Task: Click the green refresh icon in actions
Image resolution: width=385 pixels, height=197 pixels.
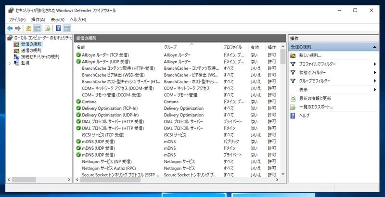Action: tap(293, 98)
